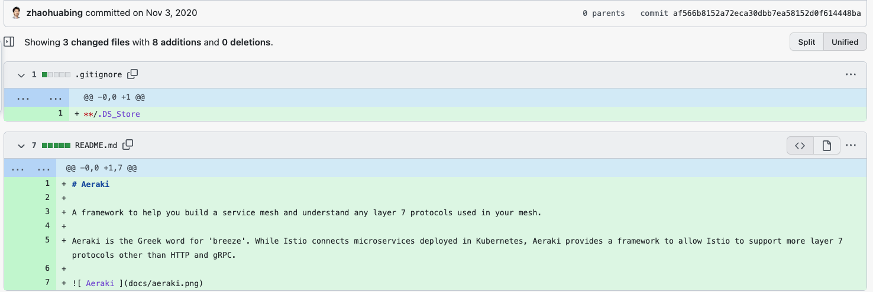Click line number 5 in README.md
The image size is (873, 292).
(x=47, y=240)
